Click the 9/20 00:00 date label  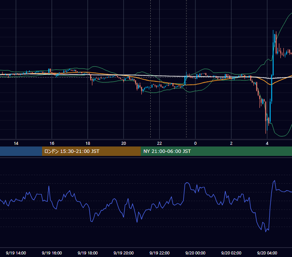(x=195, y=253)
